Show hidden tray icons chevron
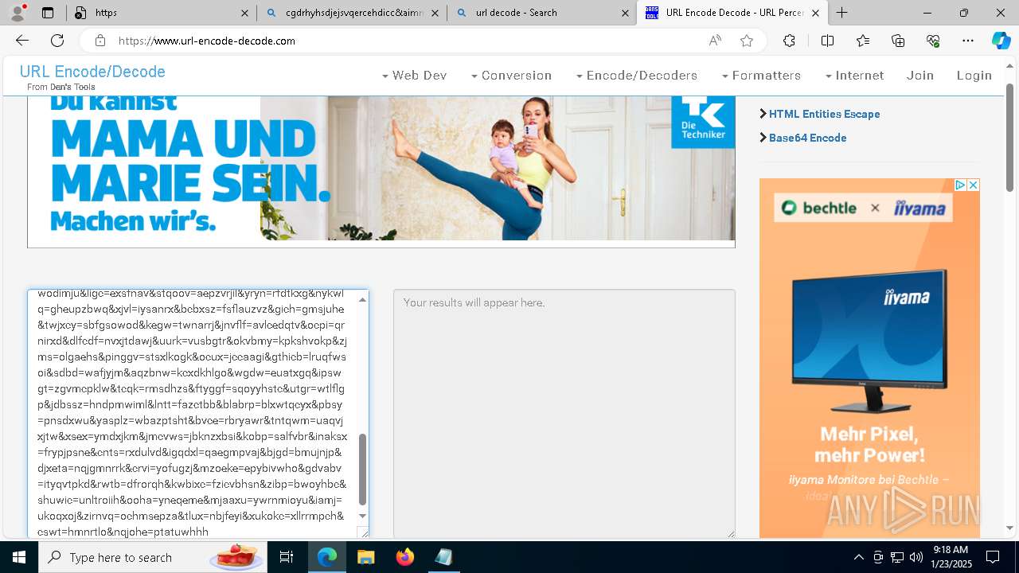This screenshot has width=1019, height=573. 858,557
